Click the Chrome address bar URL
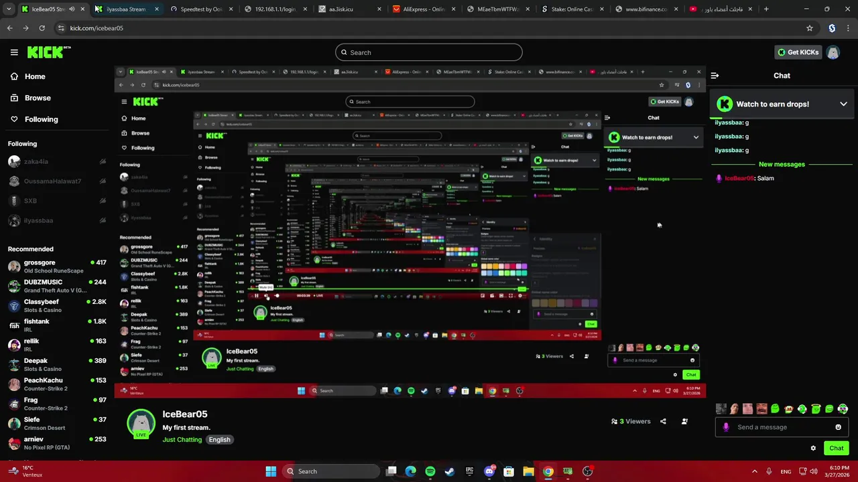The height and width of the screenshot is (482, 858). 97,28
